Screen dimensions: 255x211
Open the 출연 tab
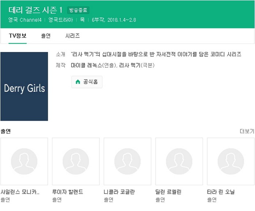tap(46, 36)
